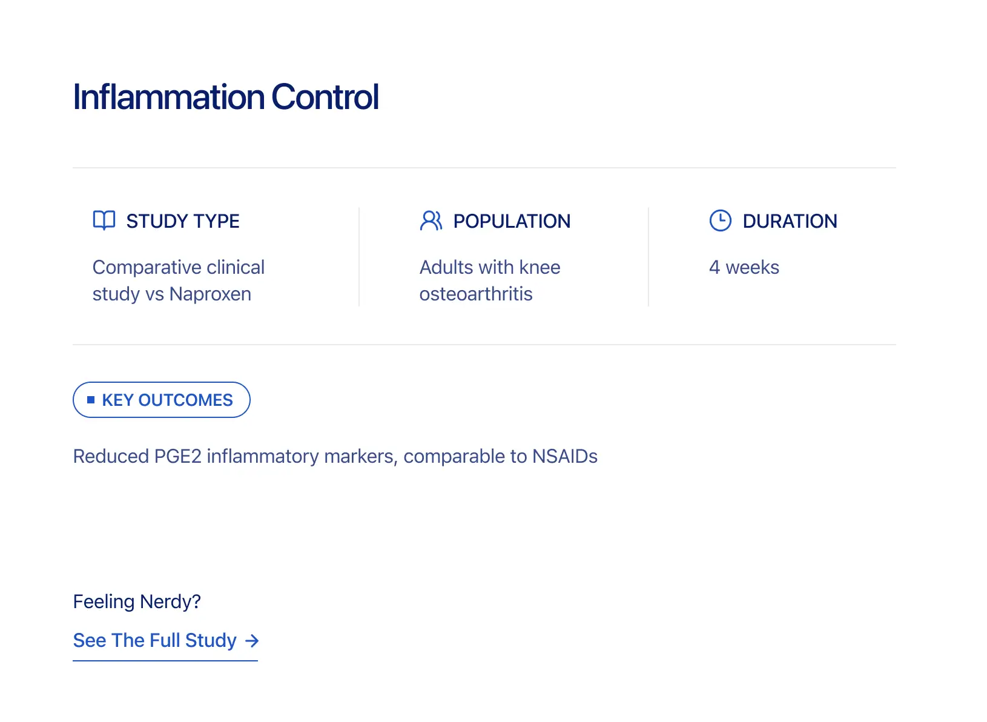The image size is (987, 722).
Task: Click the square bullet in Key Outcomes badge
Action: pyautogui.click(x=91, y=400)
